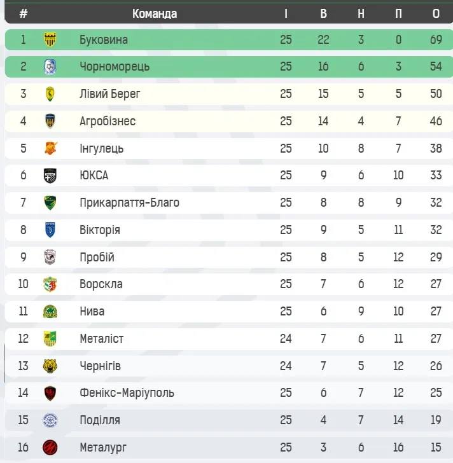
Task: Click the # position column header
Action: (x=24, y=13)
